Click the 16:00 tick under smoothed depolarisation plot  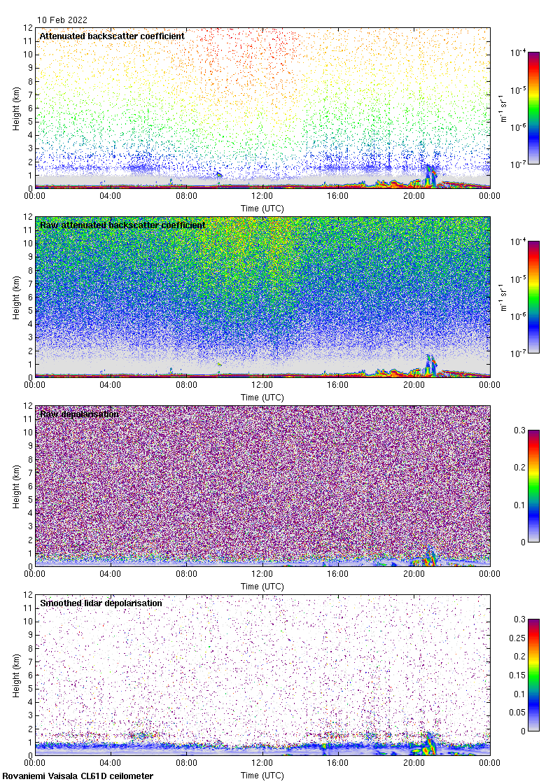338,763
